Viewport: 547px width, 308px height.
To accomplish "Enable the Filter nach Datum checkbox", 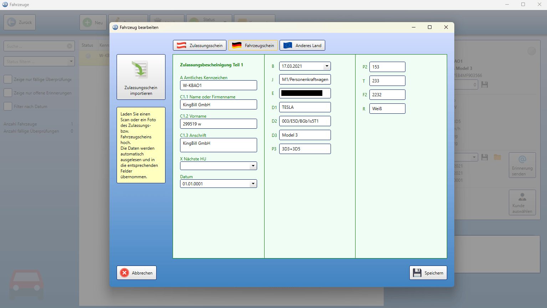I will [x=8, y=106].
